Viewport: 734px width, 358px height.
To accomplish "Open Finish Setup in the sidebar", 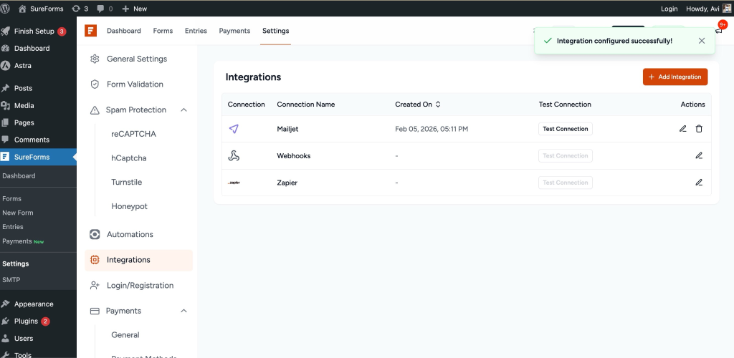I will point(34,32).
